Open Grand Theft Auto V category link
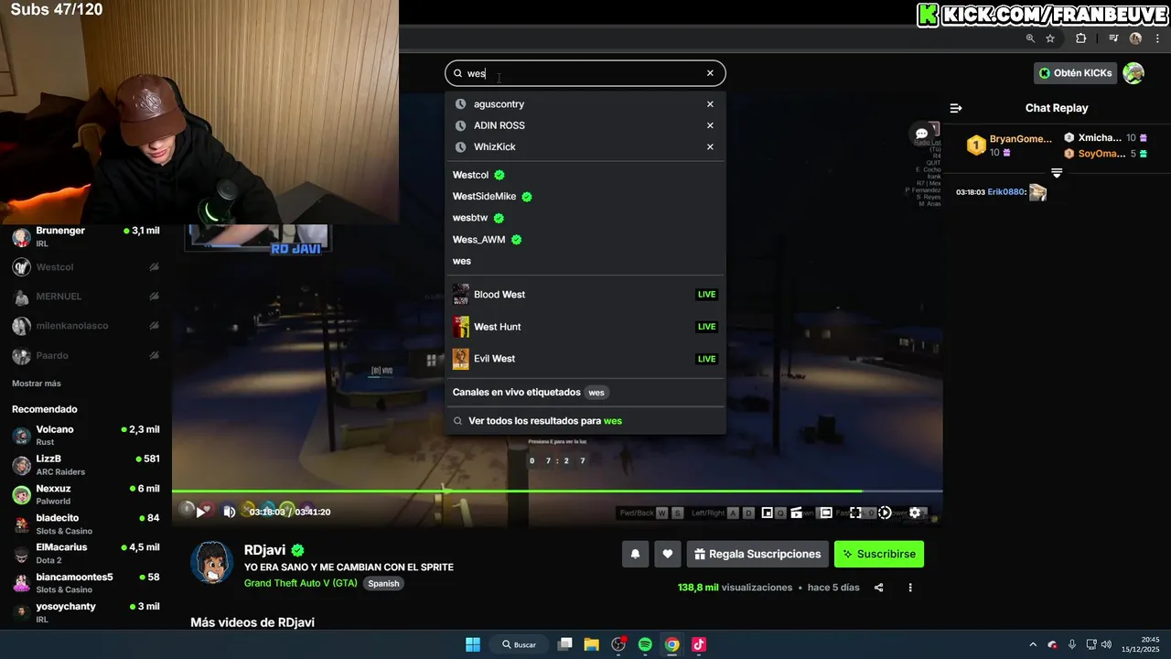Viewport: 1171px width, 659px height. tap(301, 583)
